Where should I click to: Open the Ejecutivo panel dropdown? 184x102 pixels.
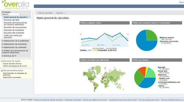[12, 14]
